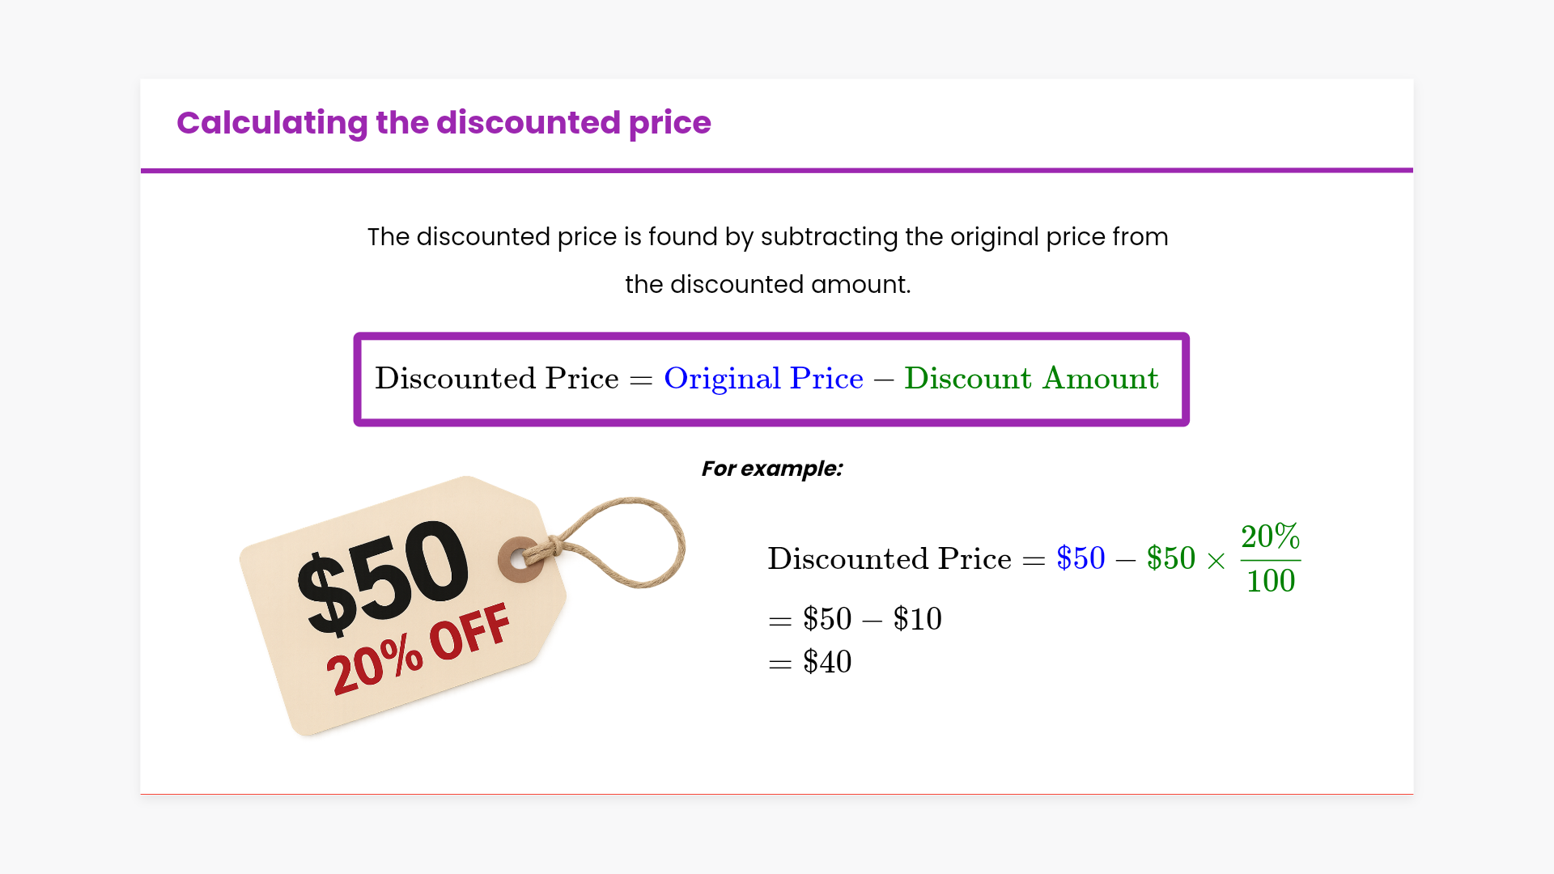Click "Discounted Price" in the example equation
Screen dimensions: 1554x874
889,559
